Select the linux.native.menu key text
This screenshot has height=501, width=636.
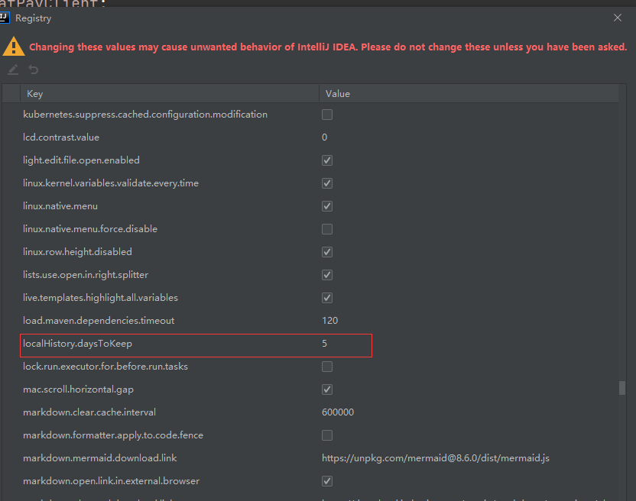point(60,206)
